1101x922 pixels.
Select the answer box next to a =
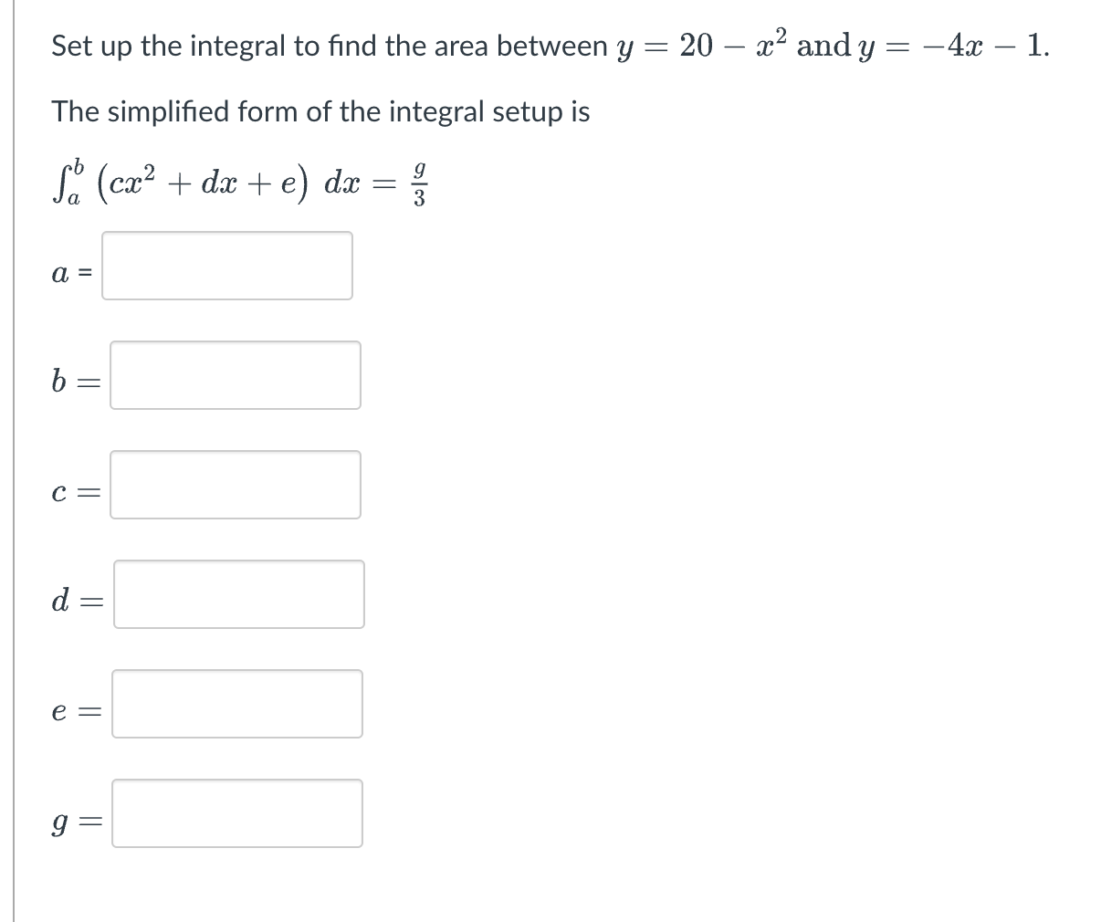[226, 266]
